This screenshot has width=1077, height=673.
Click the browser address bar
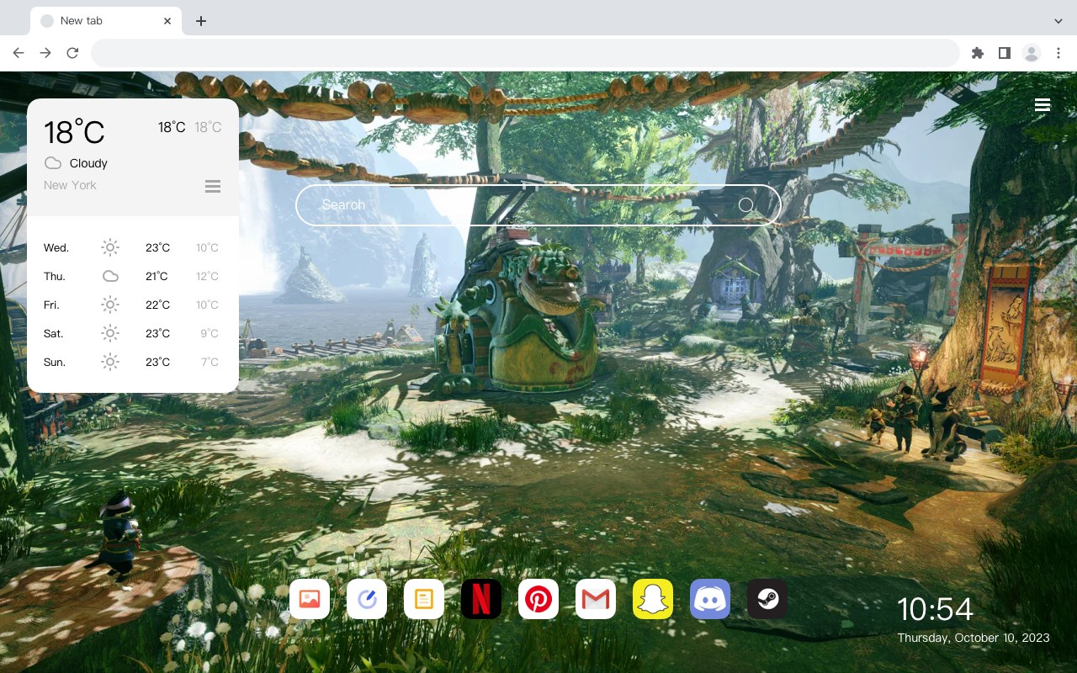click(525, 53)
